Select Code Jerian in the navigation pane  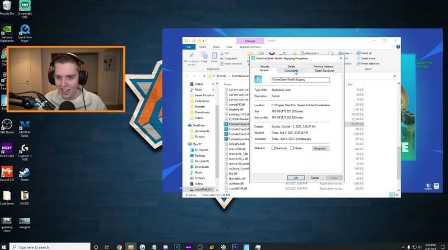[199, 101]
